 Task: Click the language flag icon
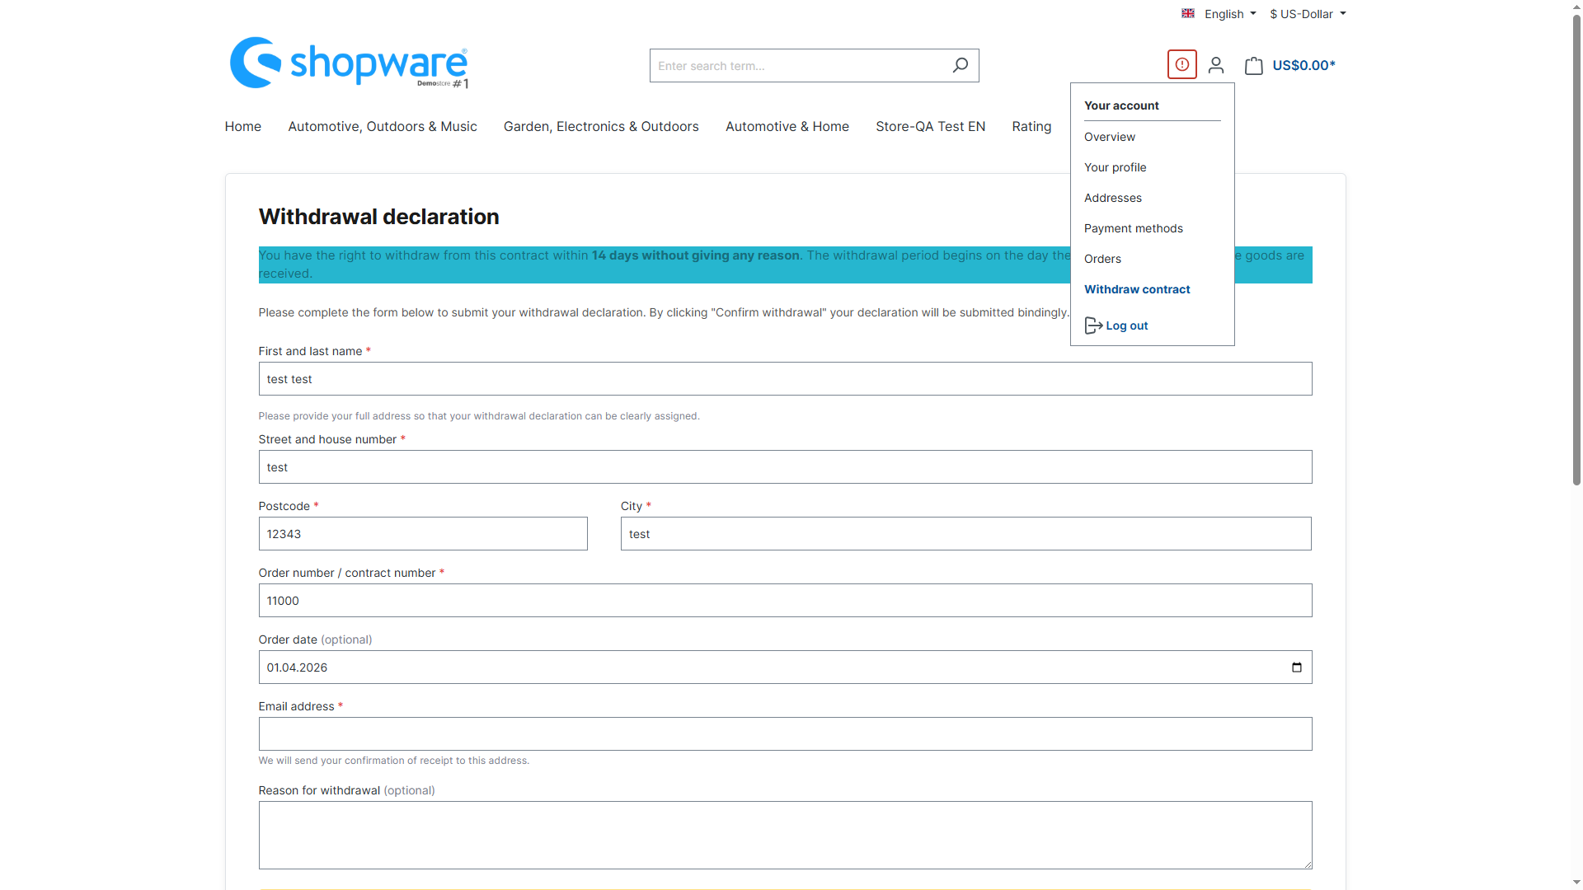tap(1187, 13)
